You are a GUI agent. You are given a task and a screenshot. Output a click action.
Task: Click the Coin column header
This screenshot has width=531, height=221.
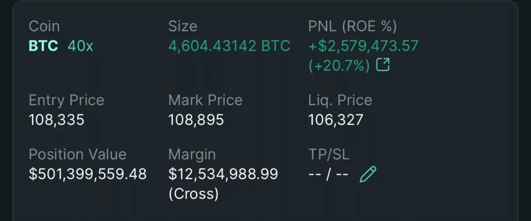45,26
